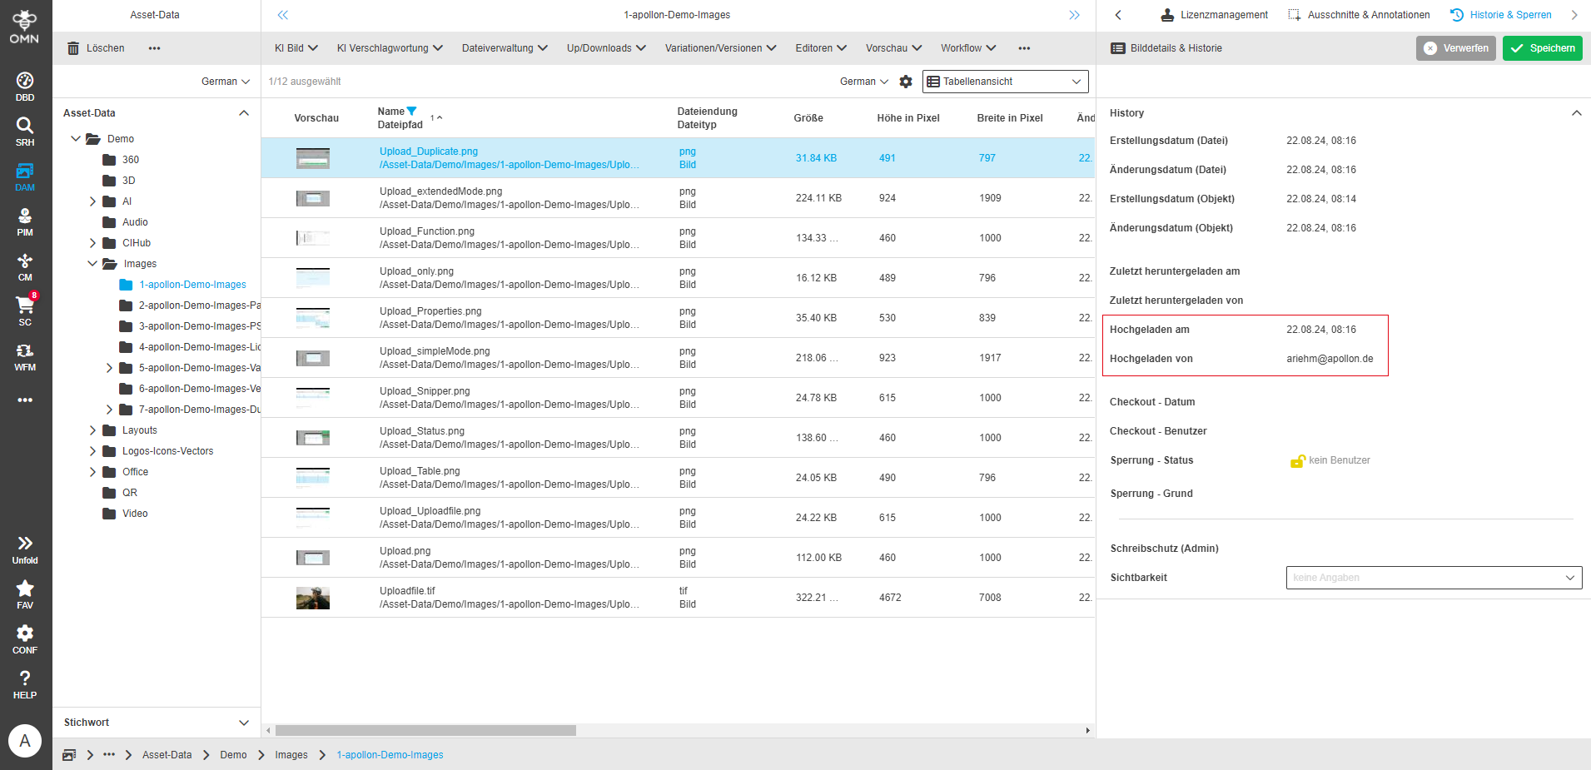Click the table settings gear icon
1591x770 pixels.
[906, 82]
